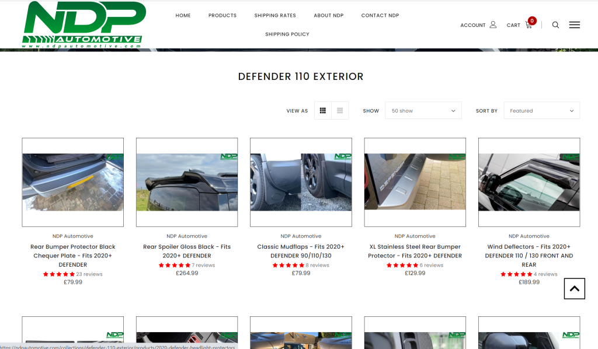Click the £189.99 price text
Screen dimensions: 598x349
(529, 282)
